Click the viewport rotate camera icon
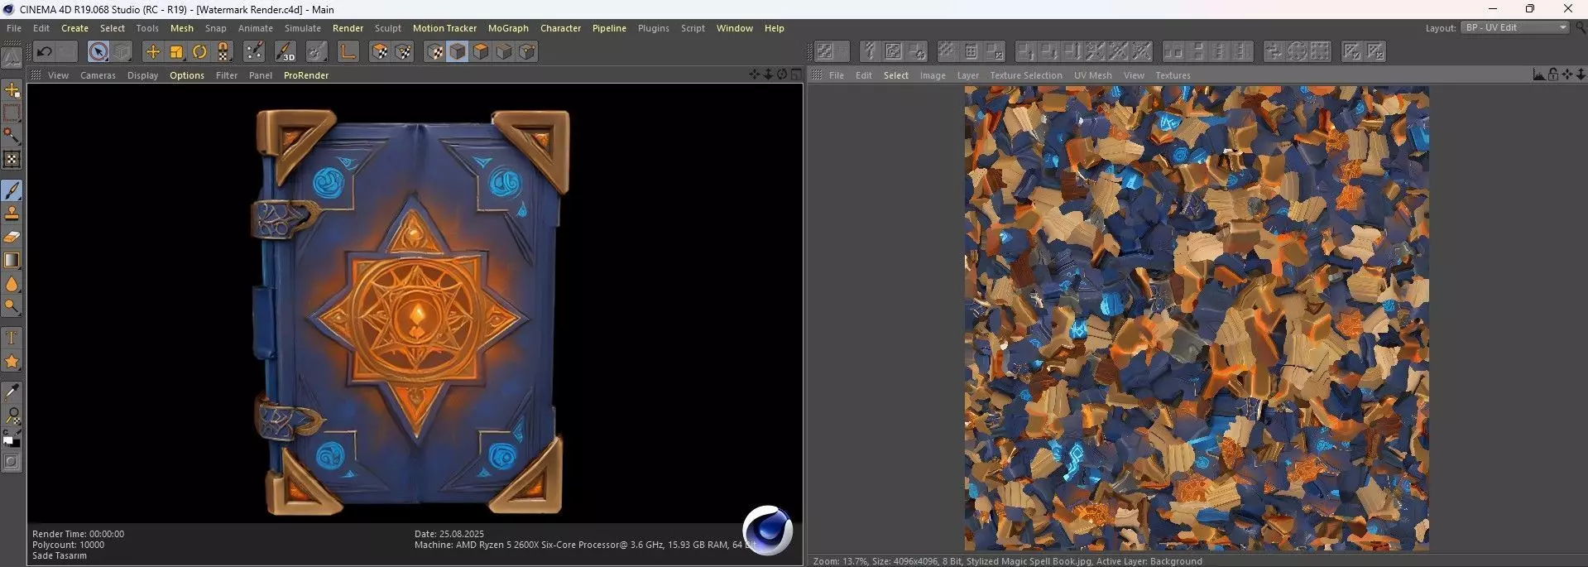This screenshot has height=567, width=1588. pyautogui.click(x=782, y=74)
